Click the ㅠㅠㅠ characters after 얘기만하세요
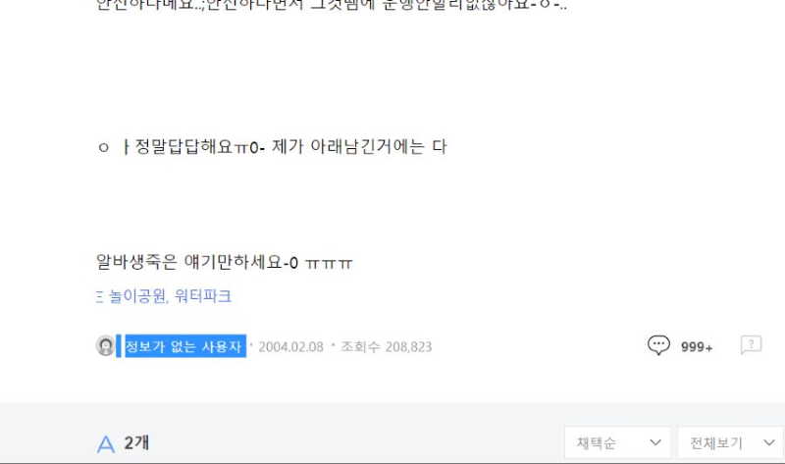The width and height of the screenshot is (785, 464). point(329,263)
